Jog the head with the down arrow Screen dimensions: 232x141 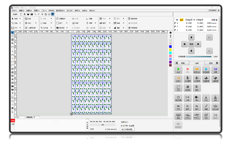tap(191, 51)
